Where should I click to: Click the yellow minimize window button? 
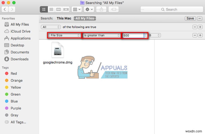tap(9, 3)
